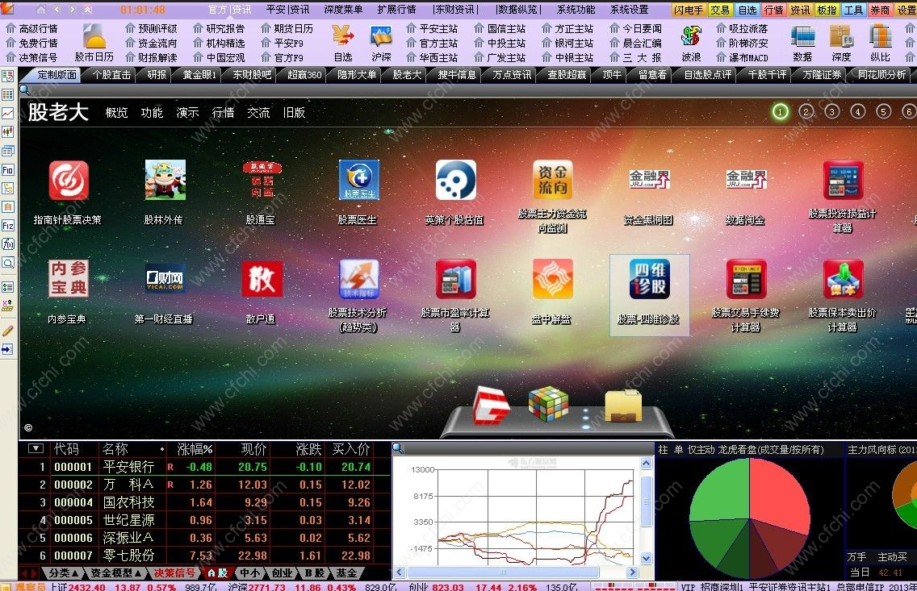Viewport: 917px width, 591px height.
Task: Select stock row 零七股份
Action: pos(204,556)
